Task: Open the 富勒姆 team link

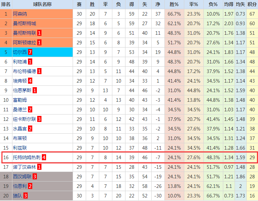Action: 20,100
